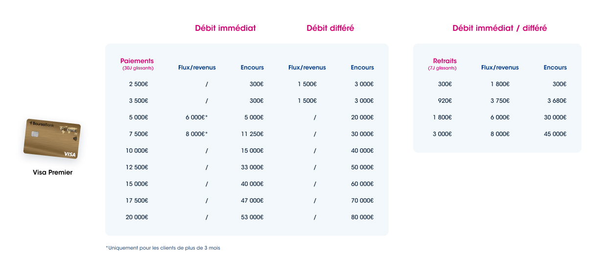Click the "3 750€" withdrawal flux value
Viewport: 606px width, 276px height.
click(500, 101)
